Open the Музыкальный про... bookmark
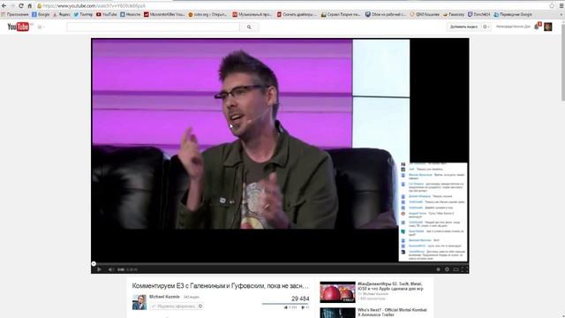 (x=252, y=14)
